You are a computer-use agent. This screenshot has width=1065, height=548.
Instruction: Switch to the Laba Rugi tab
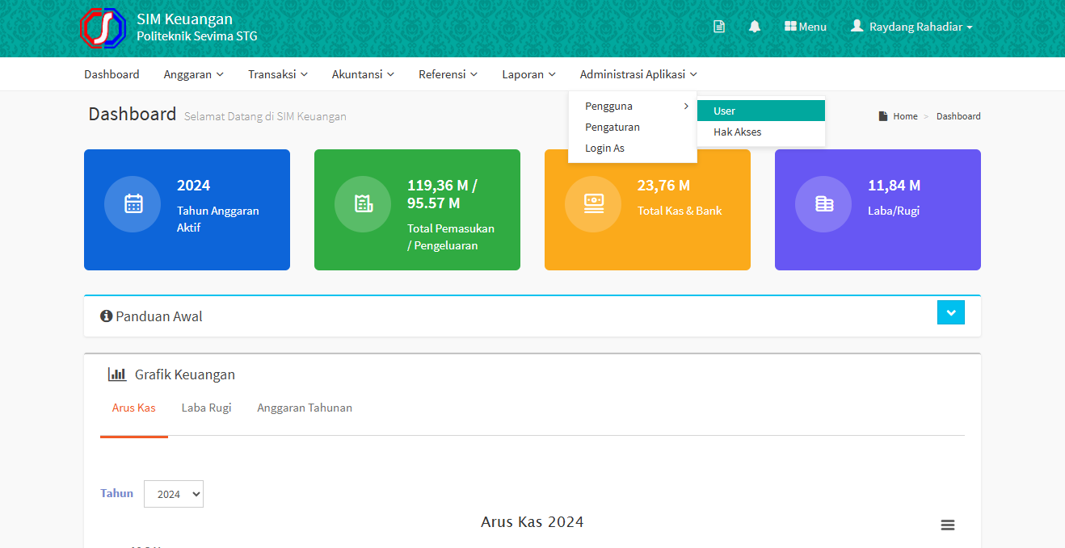click(207, 408)
